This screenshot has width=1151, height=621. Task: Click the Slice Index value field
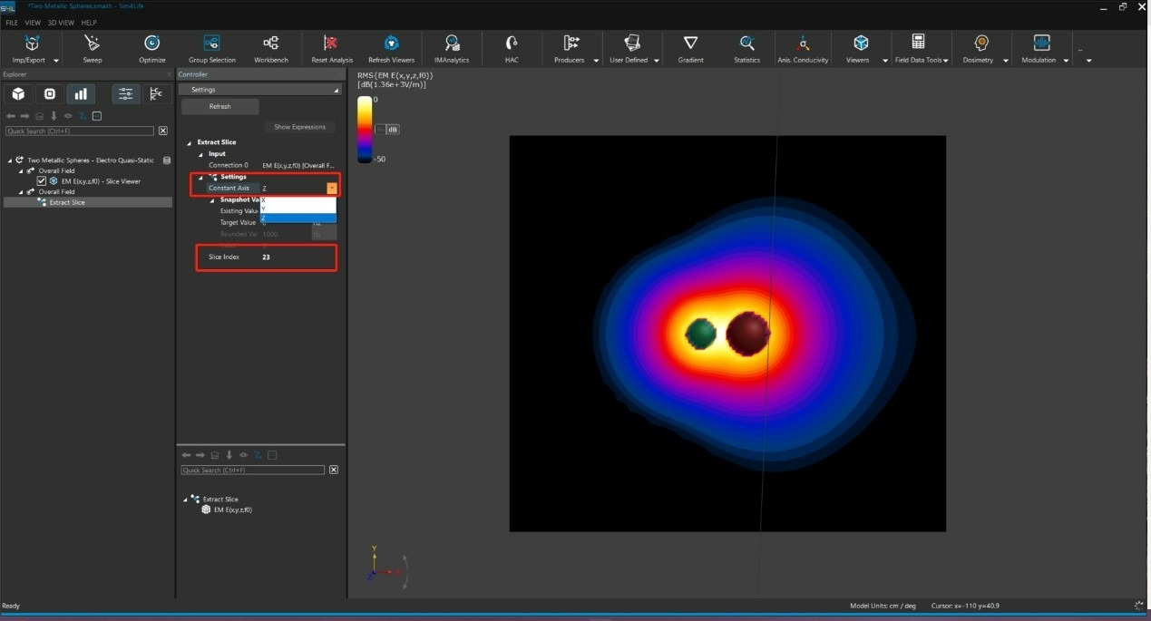(x=267, y=257)
